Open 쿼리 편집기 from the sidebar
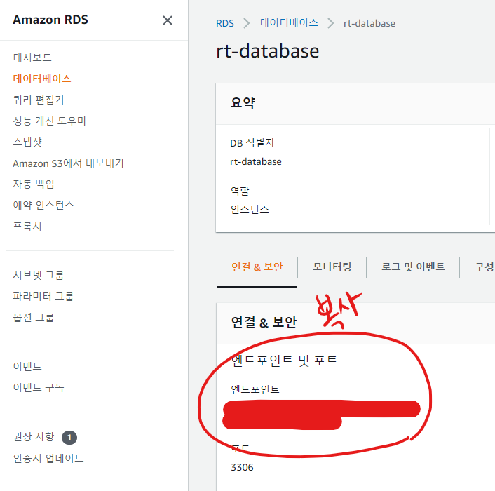 [x=39, y=100]
